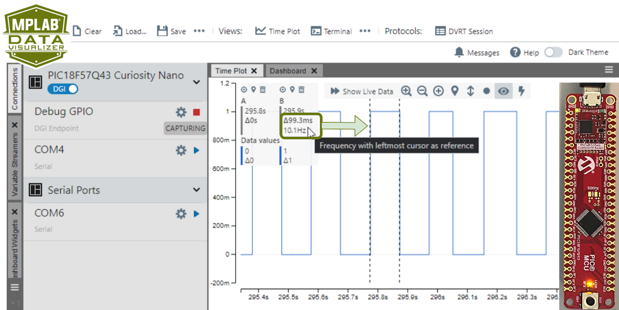Viewport: 619px width, 310px height.
Task: Click the lightning bolt icon in plot toolbar
Action: tap(521, 91)
